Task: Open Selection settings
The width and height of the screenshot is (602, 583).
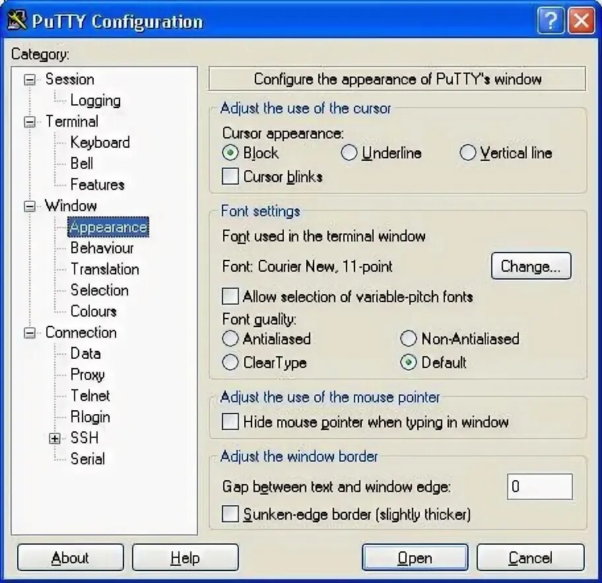Action: click(100, 290)
